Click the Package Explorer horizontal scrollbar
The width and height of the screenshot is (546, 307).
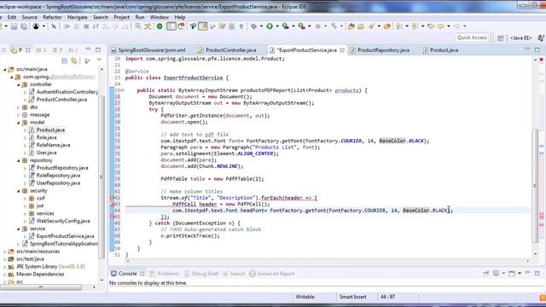pos(41,287)
